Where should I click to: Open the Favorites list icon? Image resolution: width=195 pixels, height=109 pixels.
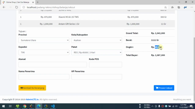coord(172,7)
